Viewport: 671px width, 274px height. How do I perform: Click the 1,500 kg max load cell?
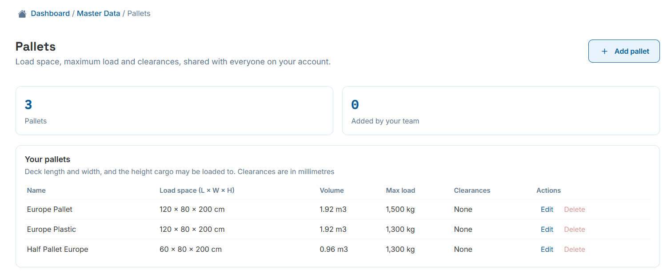pos(400,209)
